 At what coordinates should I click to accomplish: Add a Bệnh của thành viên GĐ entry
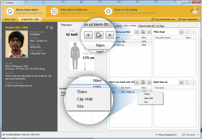(x=137, y=82)
